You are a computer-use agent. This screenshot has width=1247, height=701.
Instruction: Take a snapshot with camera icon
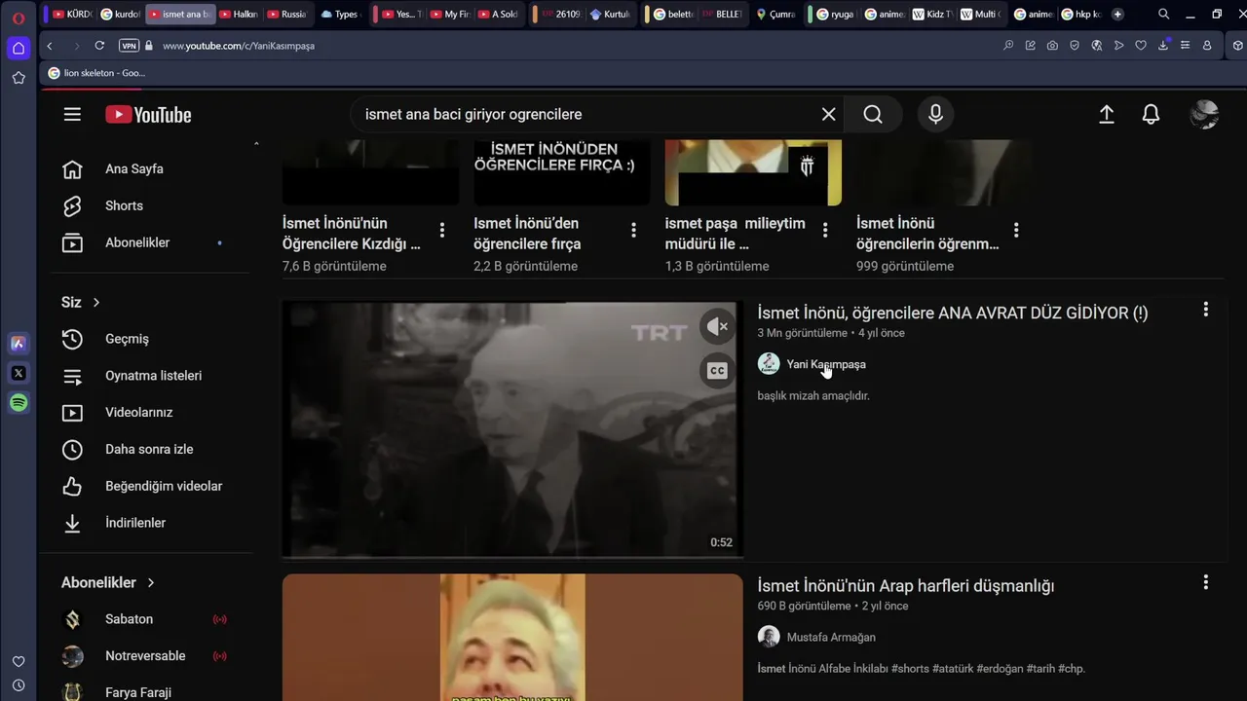click(x=1052, y=46)
